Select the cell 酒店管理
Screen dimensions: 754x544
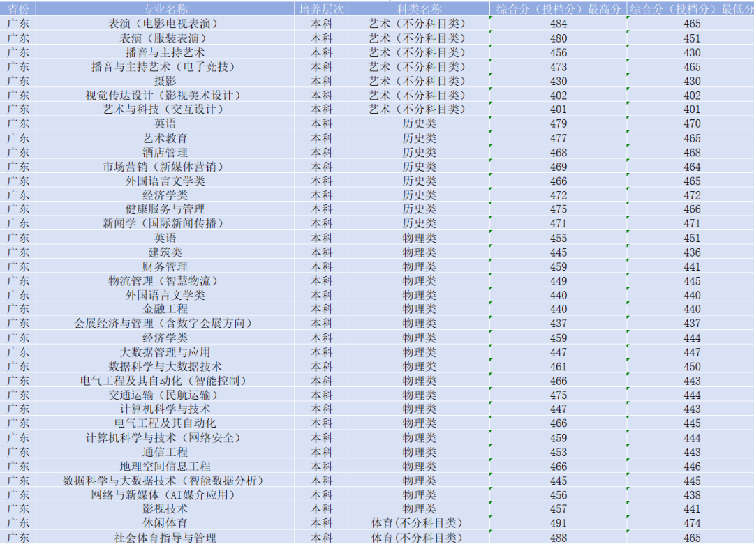pos(165,152)
